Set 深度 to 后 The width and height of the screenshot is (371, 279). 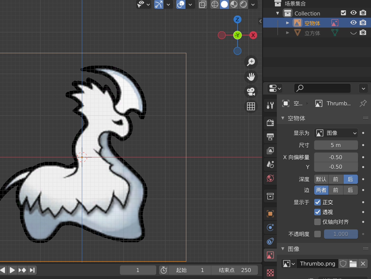click(x=350, y=179)
